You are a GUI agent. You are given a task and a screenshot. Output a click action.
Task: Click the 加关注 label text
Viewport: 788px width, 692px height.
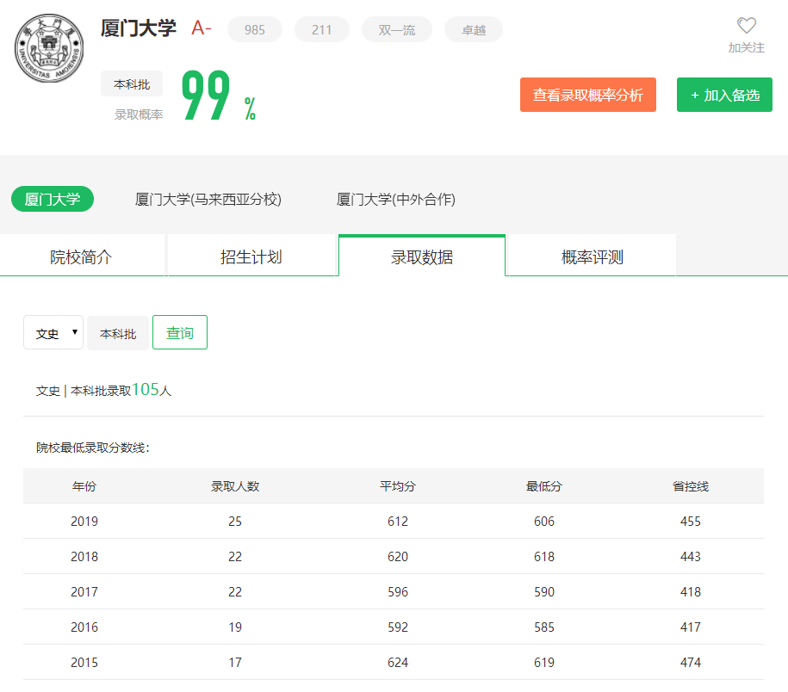coord(747,47)
